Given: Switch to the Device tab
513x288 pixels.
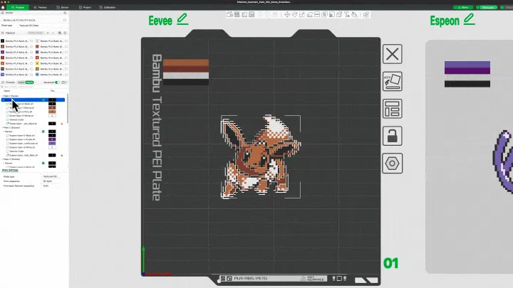Looking at the screenshot, I should (x=63, y=7).
